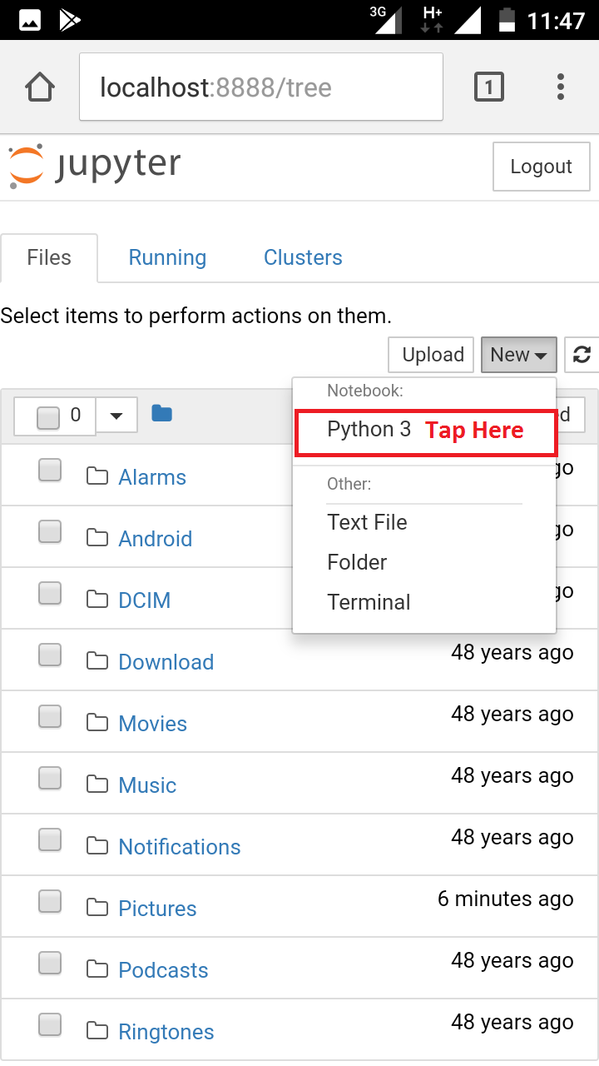Toggle the select-all checkbox
Image resolution: width=599 pixels, height=1066 pixels.
click(x=48, y=413)
